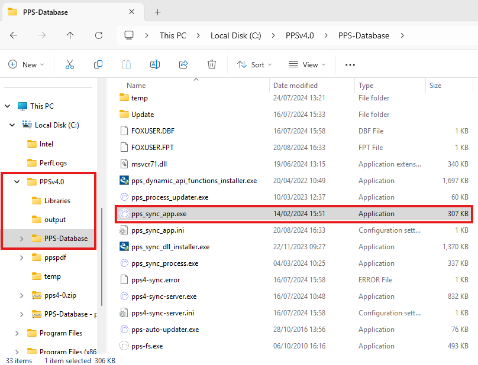478x365 pixels.
Task: Click PPSv4.0 breadcrumb in address bar
Action: [300, 35]
